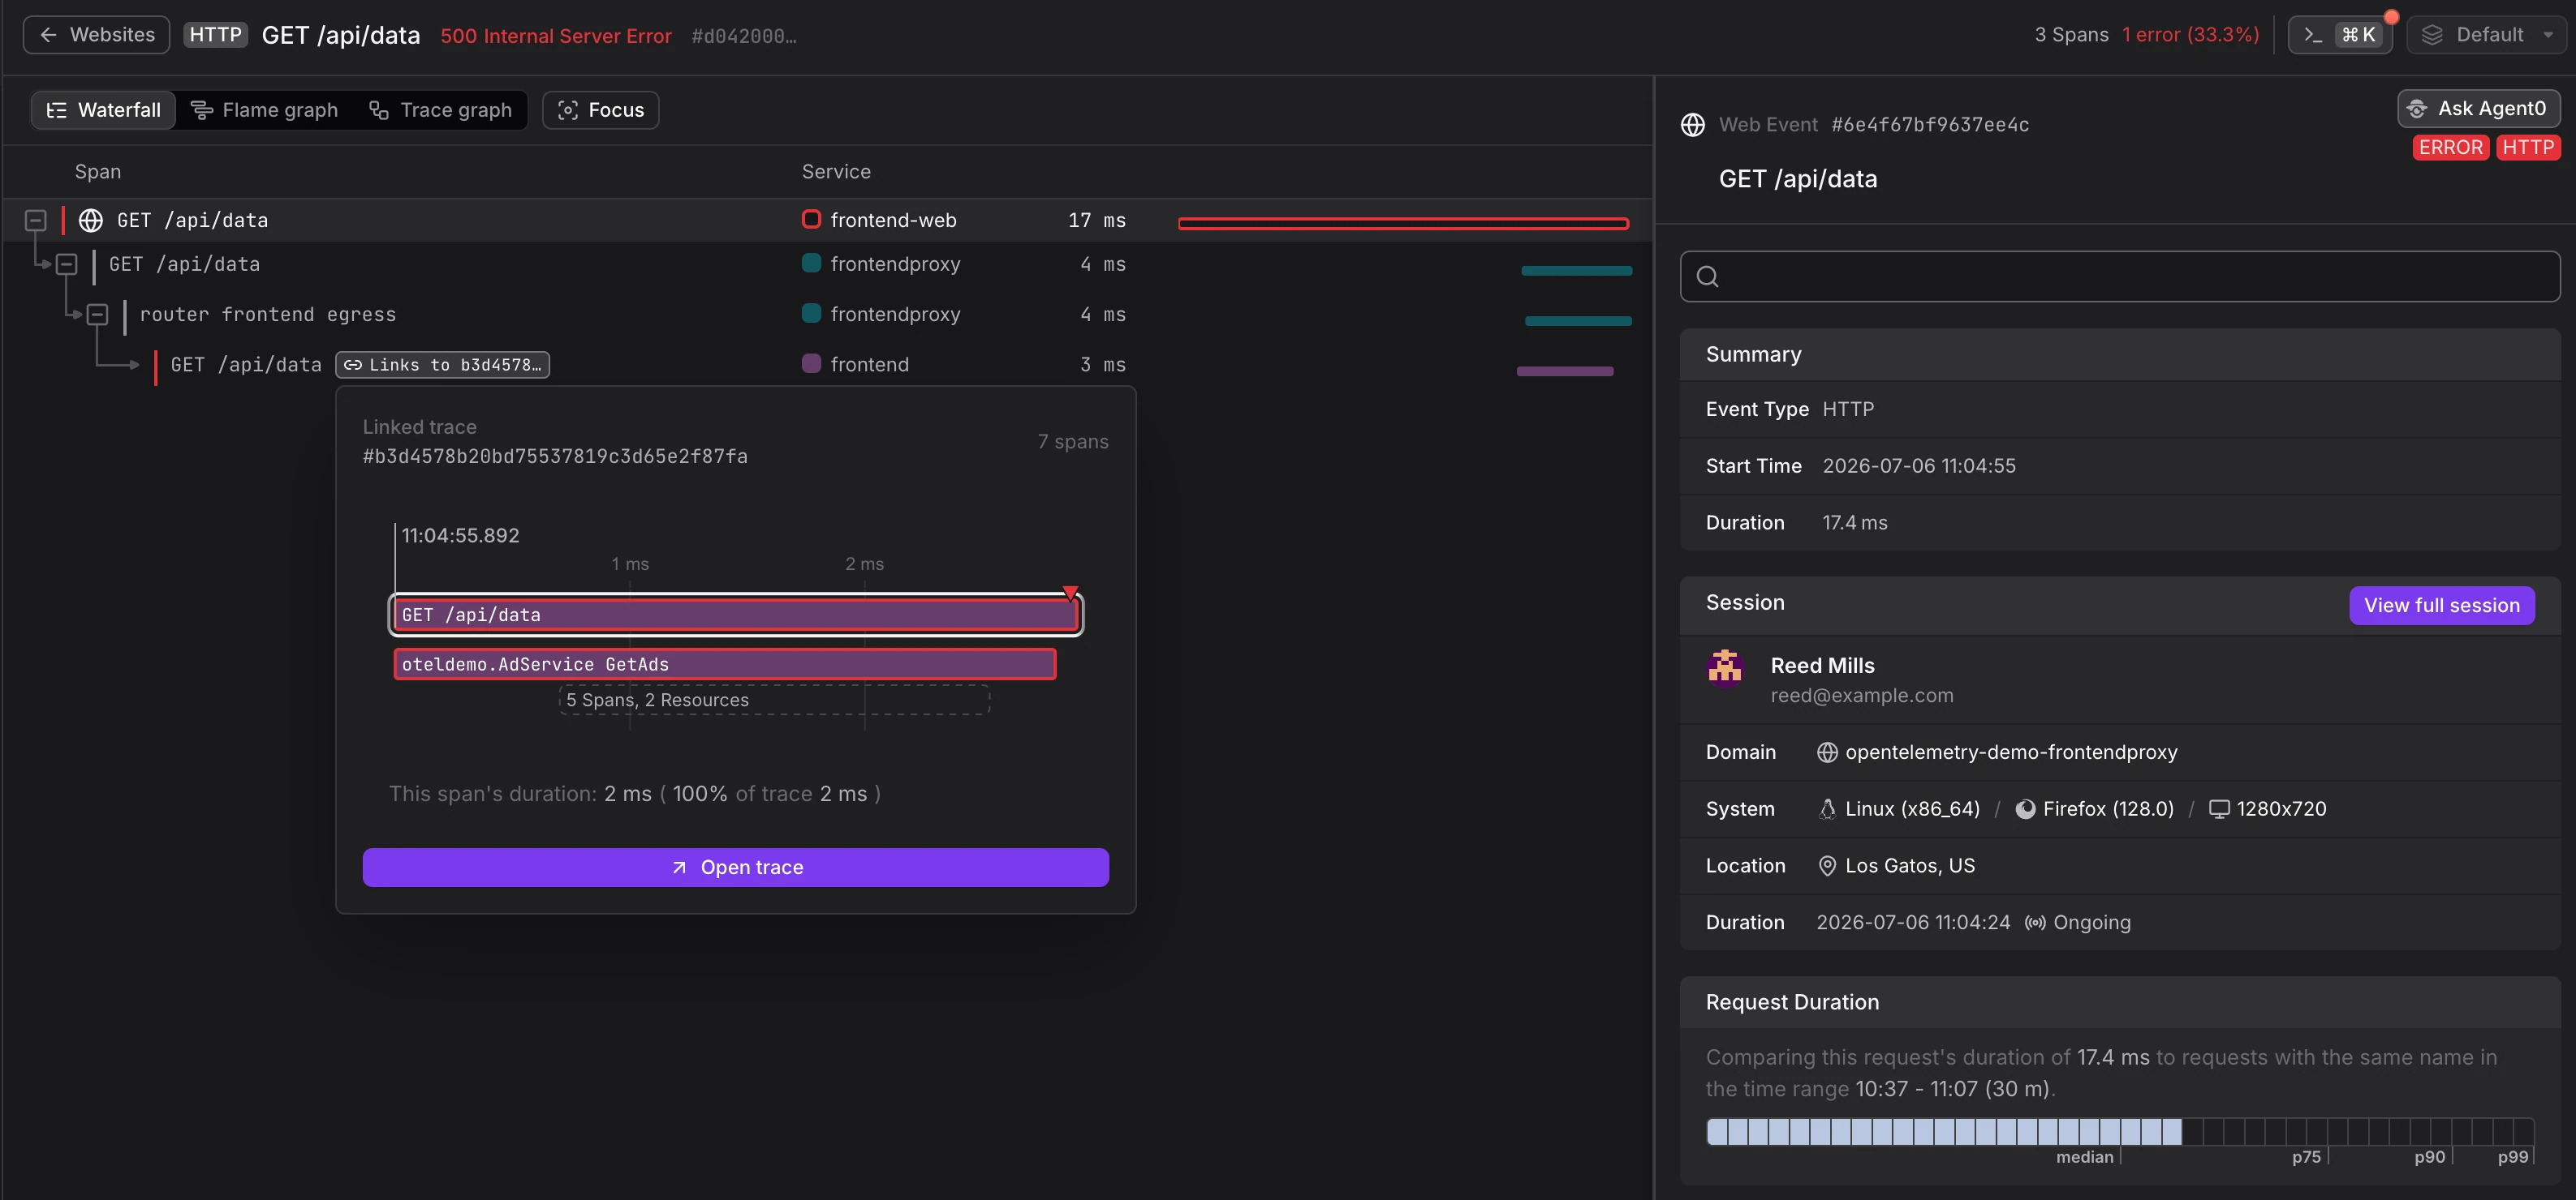Screen dimensions: 2576x1200
Task: Click Reed Mills avatar icon
Action: pos(1725,666)
